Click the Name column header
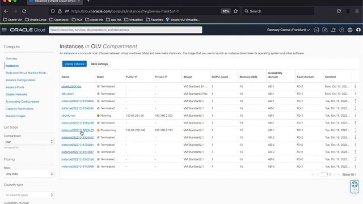 (65, 77)
